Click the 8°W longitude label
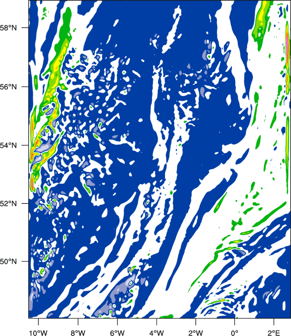The height and width of the screenshot is (336, 291). coord(78,333)
